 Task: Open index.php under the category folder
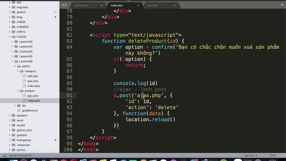[34, 86]
